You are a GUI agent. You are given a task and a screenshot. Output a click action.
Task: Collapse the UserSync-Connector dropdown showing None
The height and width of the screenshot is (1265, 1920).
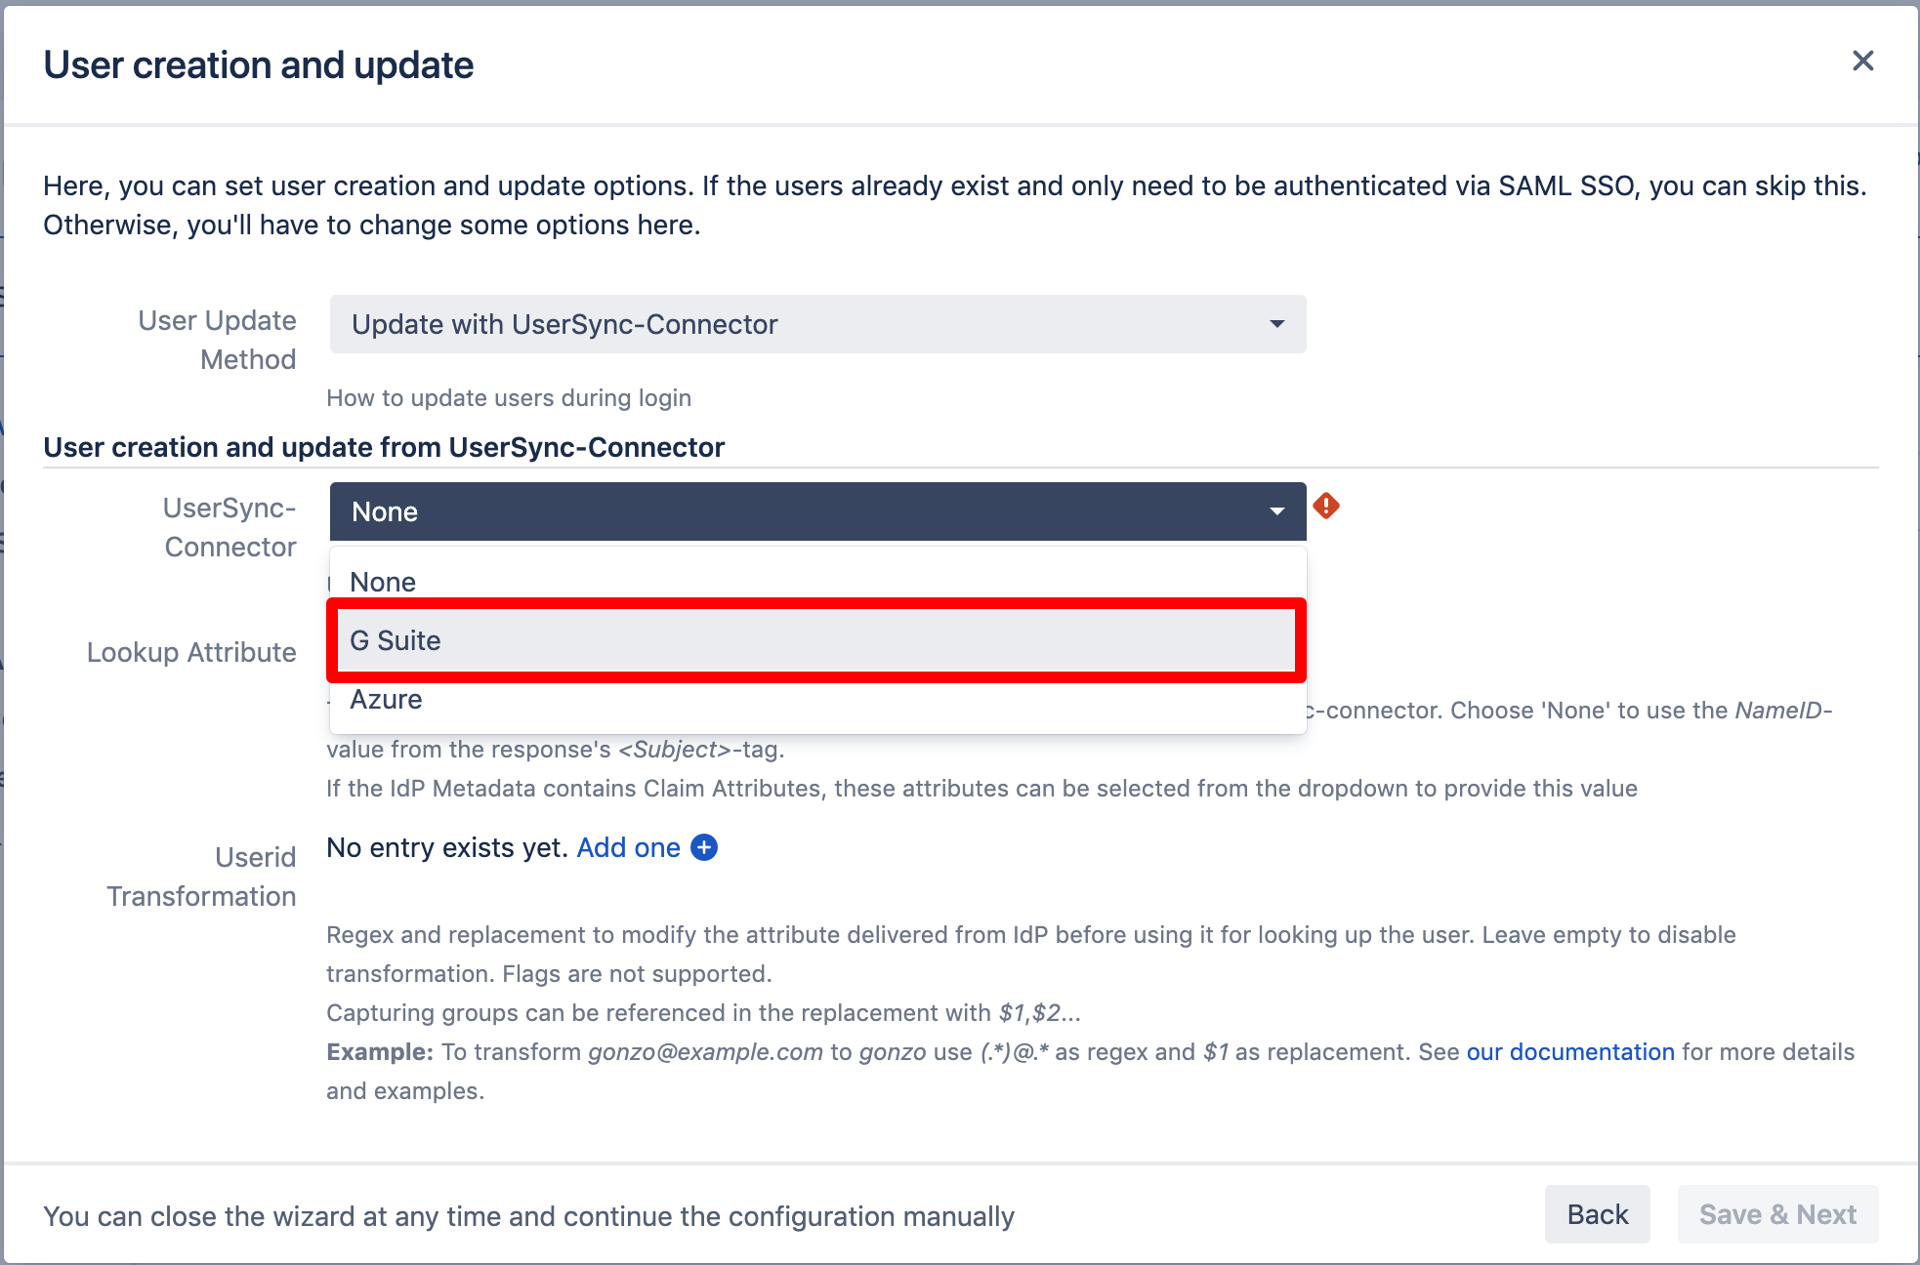coord(816,511)
